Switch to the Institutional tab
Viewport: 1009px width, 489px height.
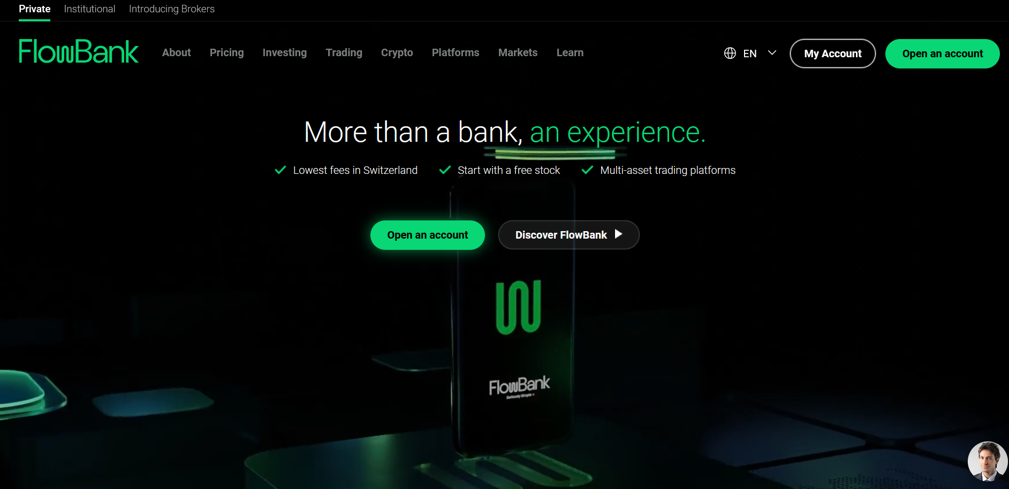(x=89, y=9)
